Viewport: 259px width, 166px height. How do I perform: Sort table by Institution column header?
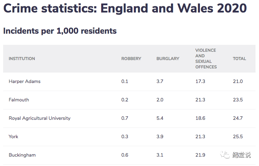point(22,59)
